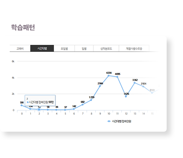Select the 계열사별수료율 tab
This screenshot has height=158, width=183.
pos(134,49)
